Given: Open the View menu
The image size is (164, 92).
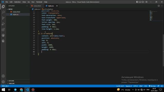Looking at the screenshot, I should click(24, 2).
